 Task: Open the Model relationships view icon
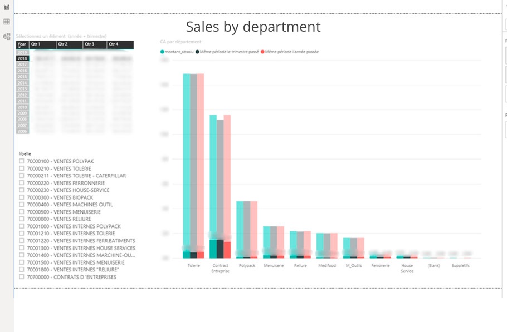(7, 37)
